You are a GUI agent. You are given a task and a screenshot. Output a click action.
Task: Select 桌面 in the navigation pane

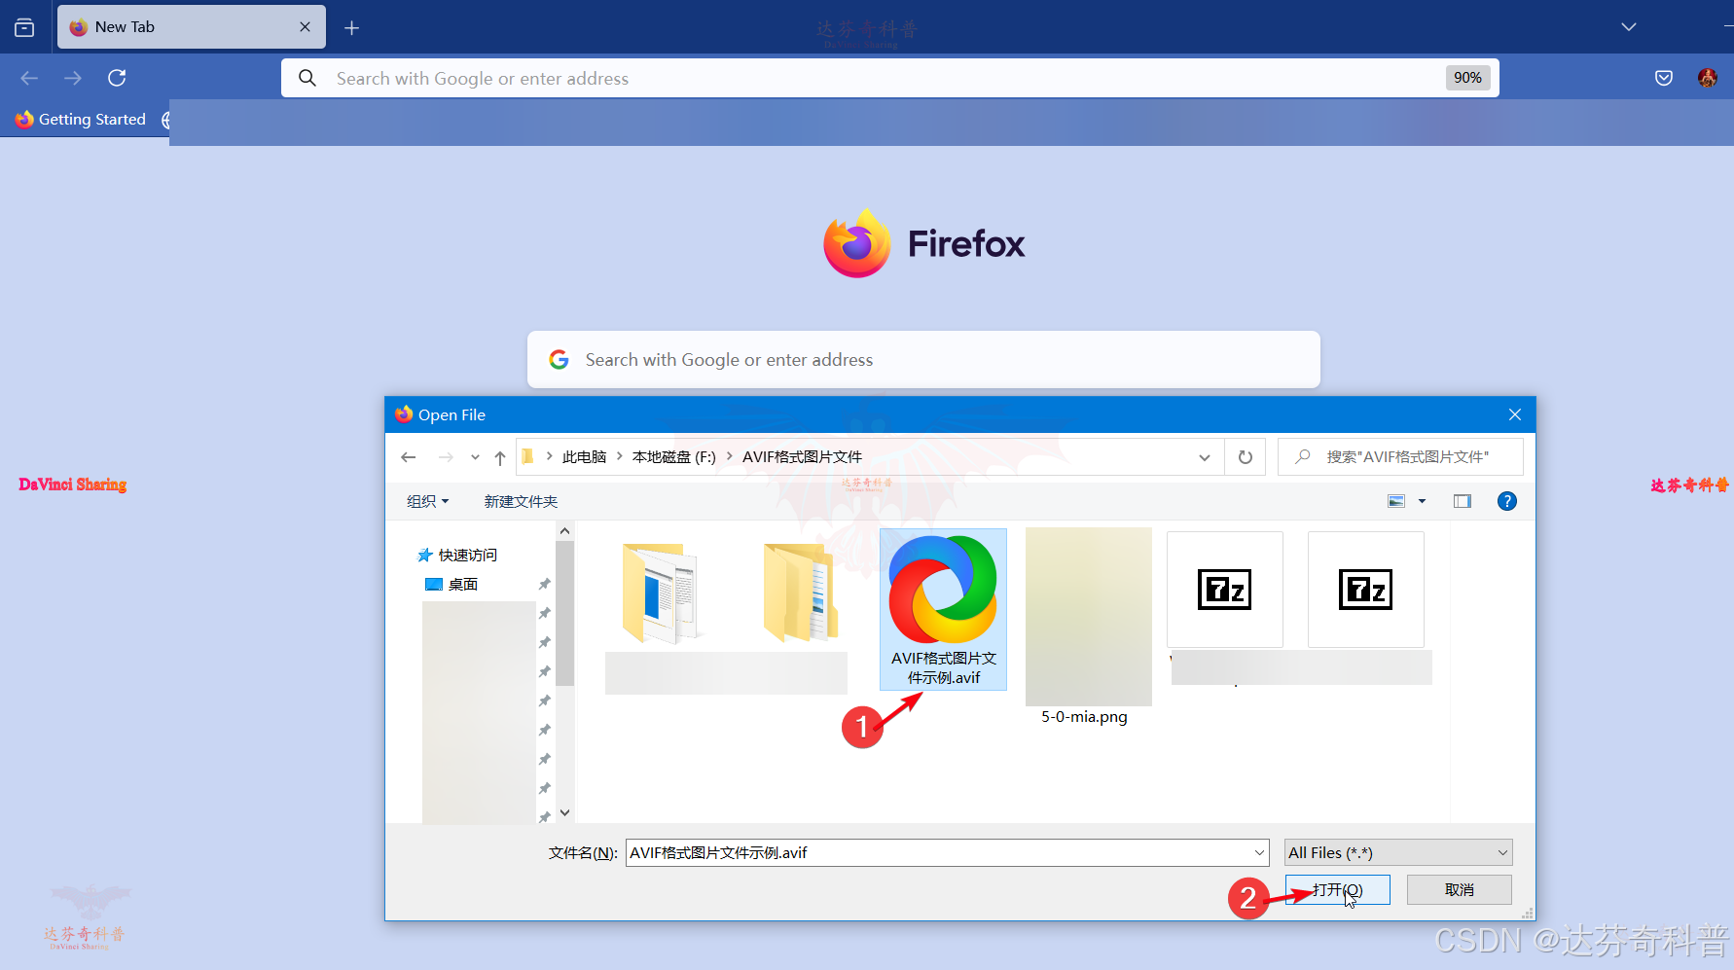tap(452, 584)
